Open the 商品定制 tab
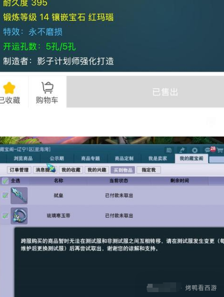The height and width of the screenshot is (297, 224). (x=124, y=159)
